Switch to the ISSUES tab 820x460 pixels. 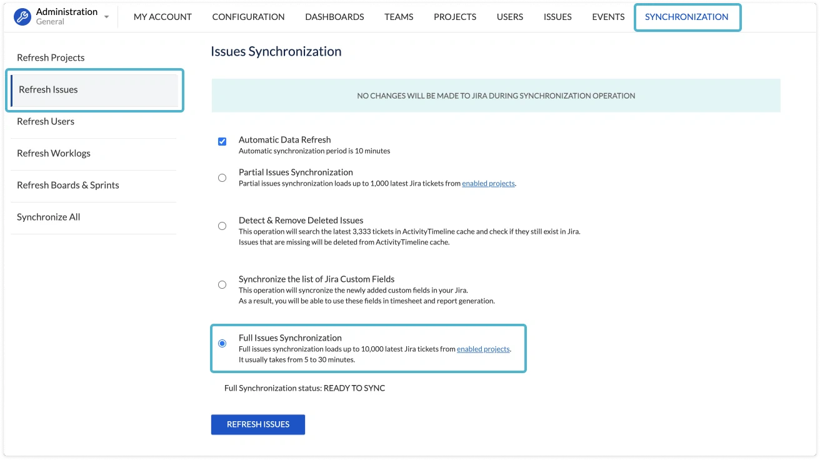557,17
